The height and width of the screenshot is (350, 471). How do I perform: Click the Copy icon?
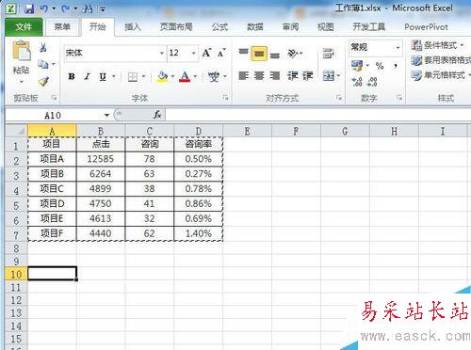[x=43, y=64]
